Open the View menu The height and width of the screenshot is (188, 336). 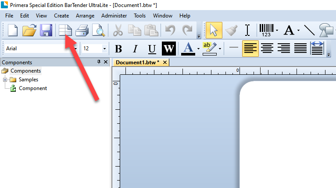click(41, 16)
